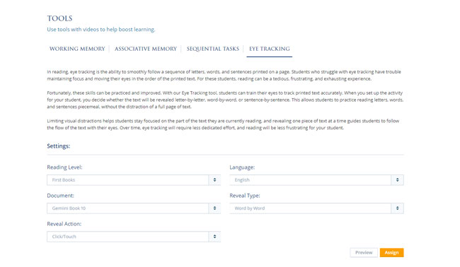The height and width of the screenshot is (267, 460).
Task: Click the Settings section heading
Action: (x=58, y=146)
